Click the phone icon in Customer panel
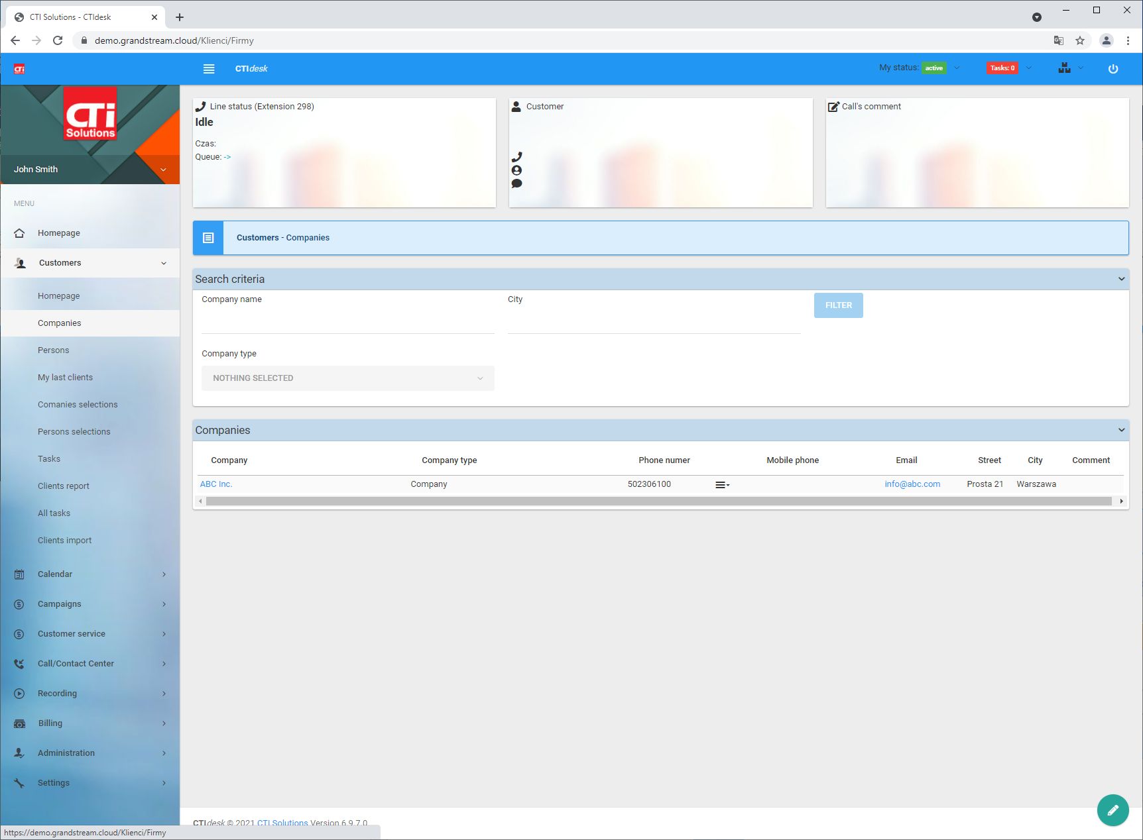This screenshot has width=1143, height=840. pos(516,157)
